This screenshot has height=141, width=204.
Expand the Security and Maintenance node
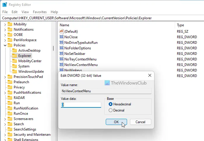pyautogui.click(x=5, y=135)
